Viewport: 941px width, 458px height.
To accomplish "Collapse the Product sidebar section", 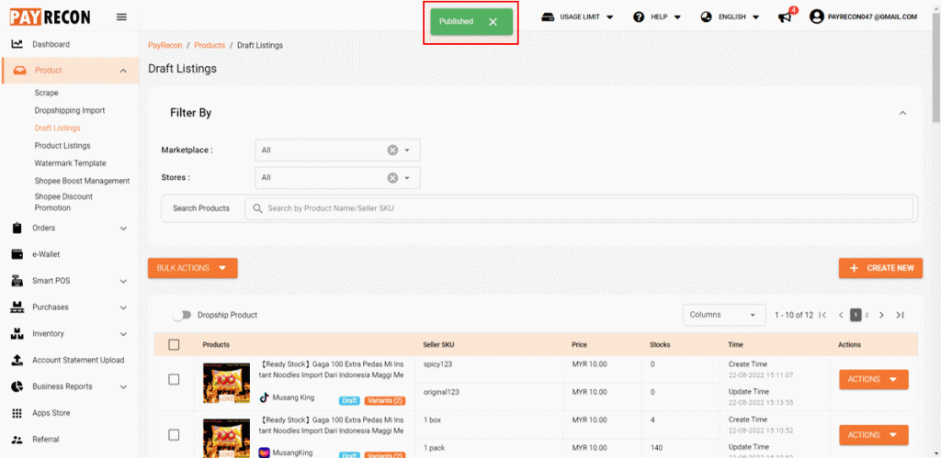I will click(x=123, y=71).
